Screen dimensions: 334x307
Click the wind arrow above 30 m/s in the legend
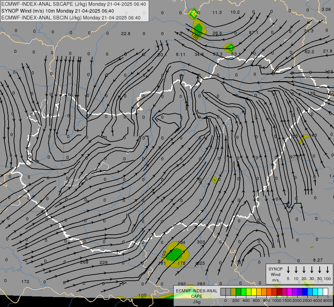(x=311, y=270)
